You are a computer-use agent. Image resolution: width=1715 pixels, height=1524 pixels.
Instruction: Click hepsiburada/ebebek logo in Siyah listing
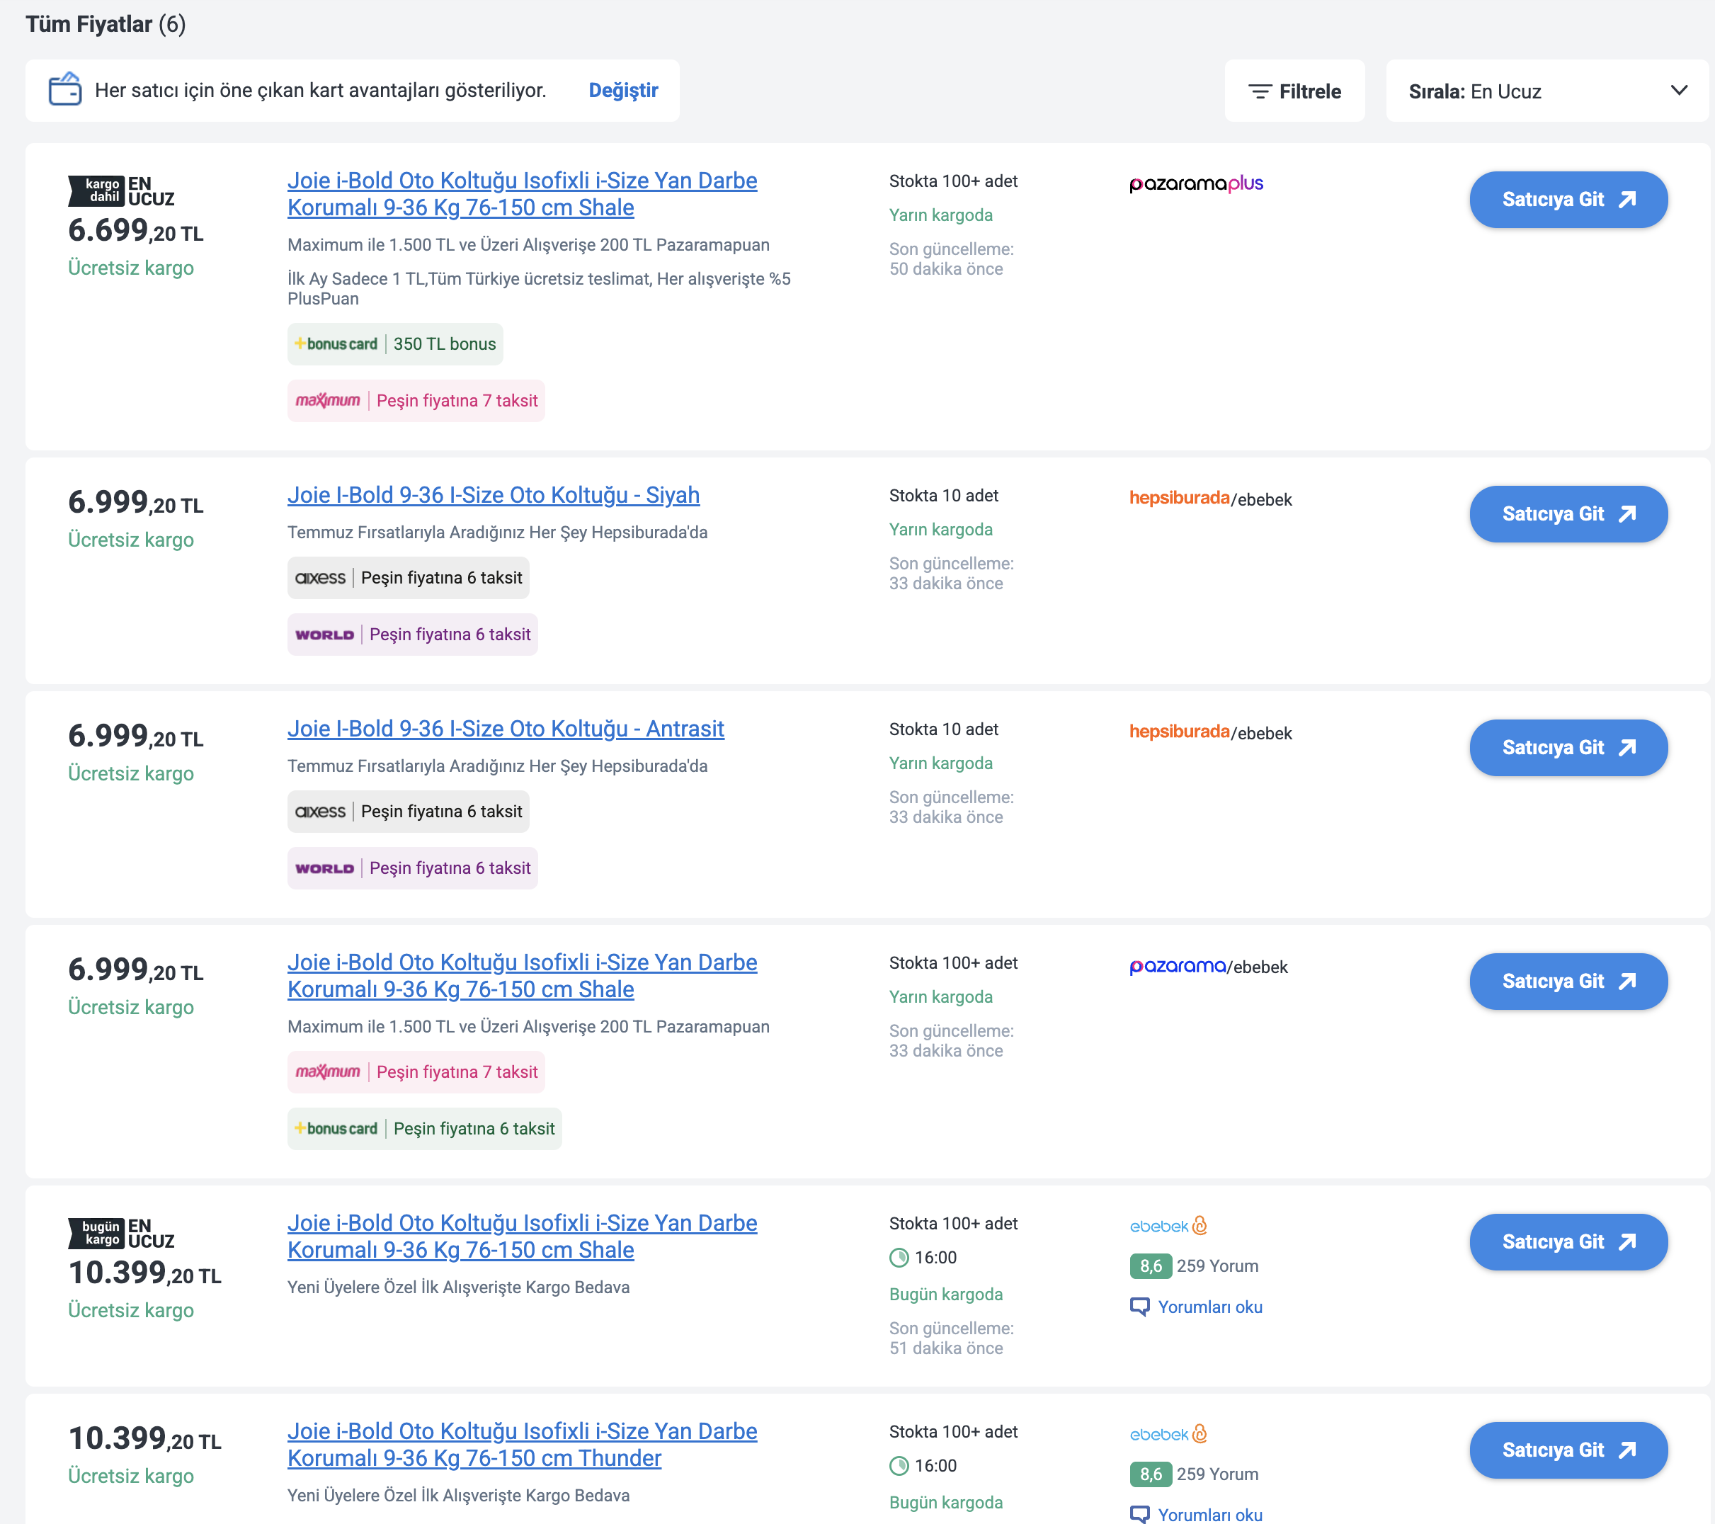[x=1210, y=499]
